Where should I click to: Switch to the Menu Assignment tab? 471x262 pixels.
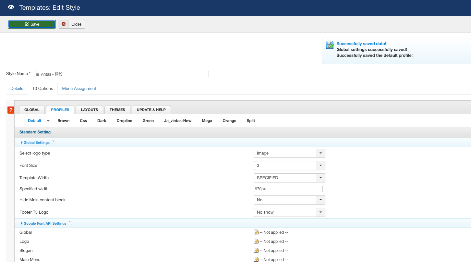79,89
